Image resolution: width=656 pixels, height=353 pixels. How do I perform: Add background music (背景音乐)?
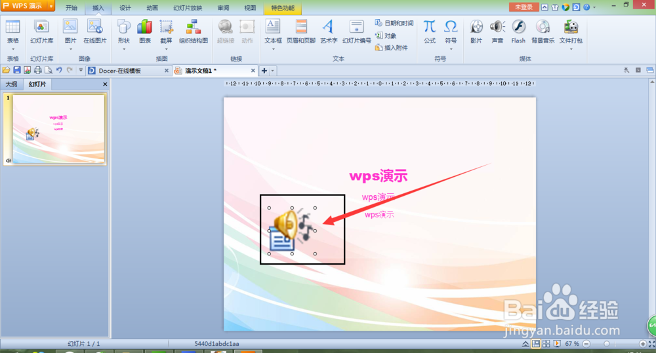coord(543,31)
